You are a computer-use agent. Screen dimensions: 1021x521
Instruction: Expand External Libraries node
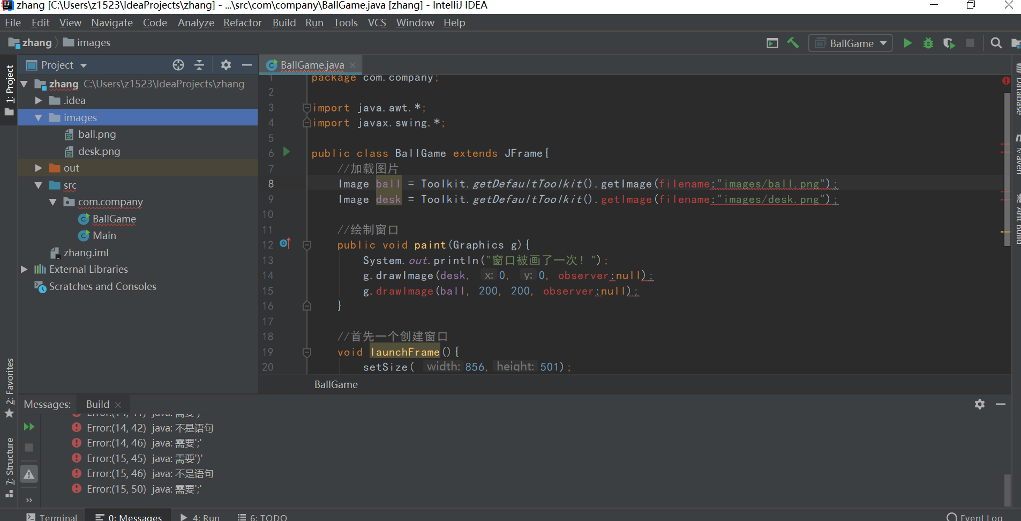(24, 269)
